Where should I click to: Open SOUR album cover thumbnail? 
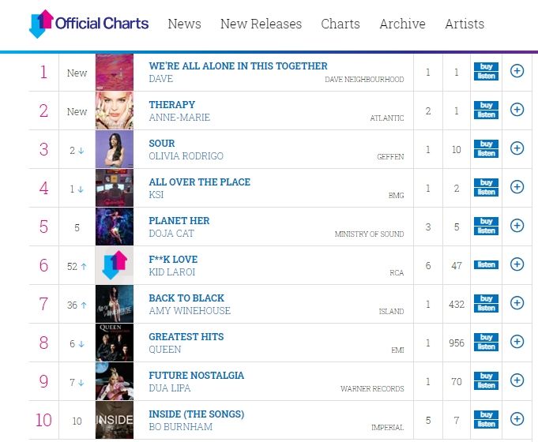coord(115,149)
